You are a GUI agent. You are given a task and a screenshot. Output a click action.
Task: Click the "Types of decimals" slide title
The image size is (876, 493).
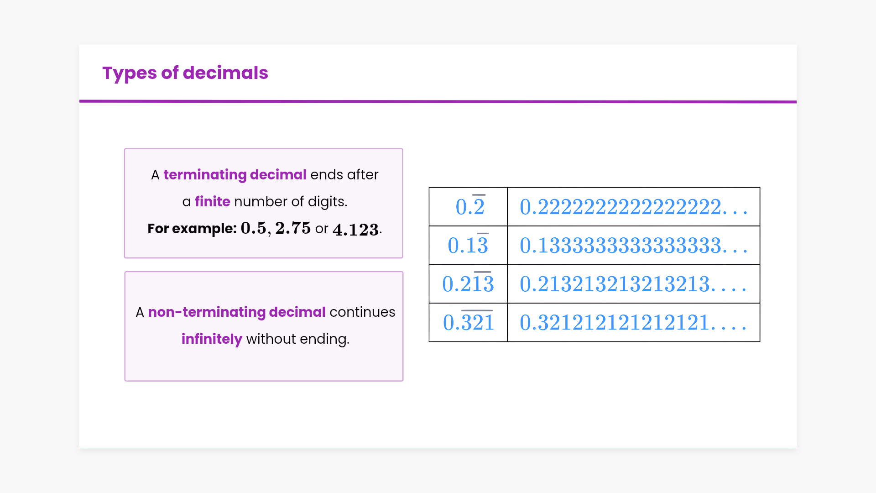[185, 73]
